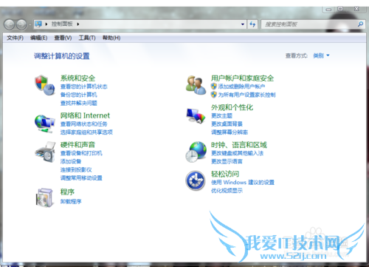369x267 pixels.
Task: Open the address bar history dropdown arrow
Action: 243,24
